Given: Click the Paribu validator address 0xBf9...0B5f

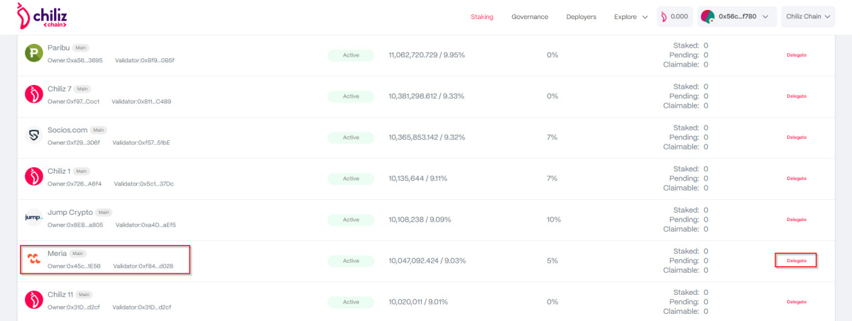Looking at the screenshot, I should pos(144,60).
